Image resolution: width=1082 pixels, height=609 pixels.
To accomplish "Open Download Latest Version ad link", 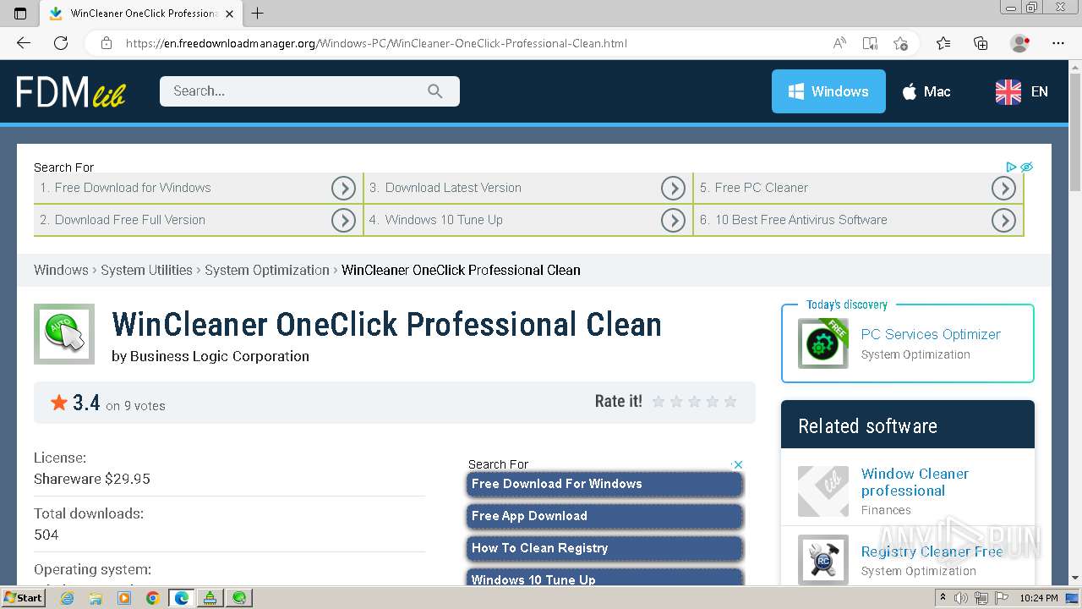I will (453, 188).
